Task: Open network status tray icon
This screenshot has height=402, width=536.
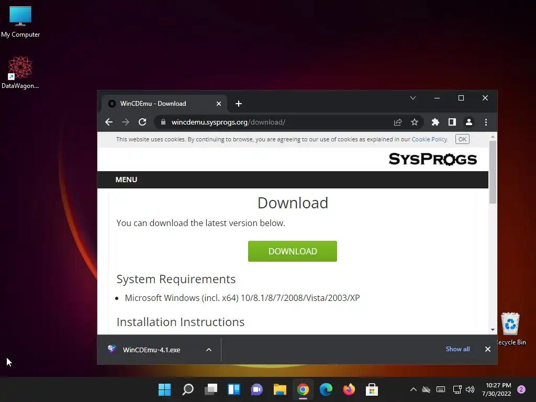Action: point(457,389)
